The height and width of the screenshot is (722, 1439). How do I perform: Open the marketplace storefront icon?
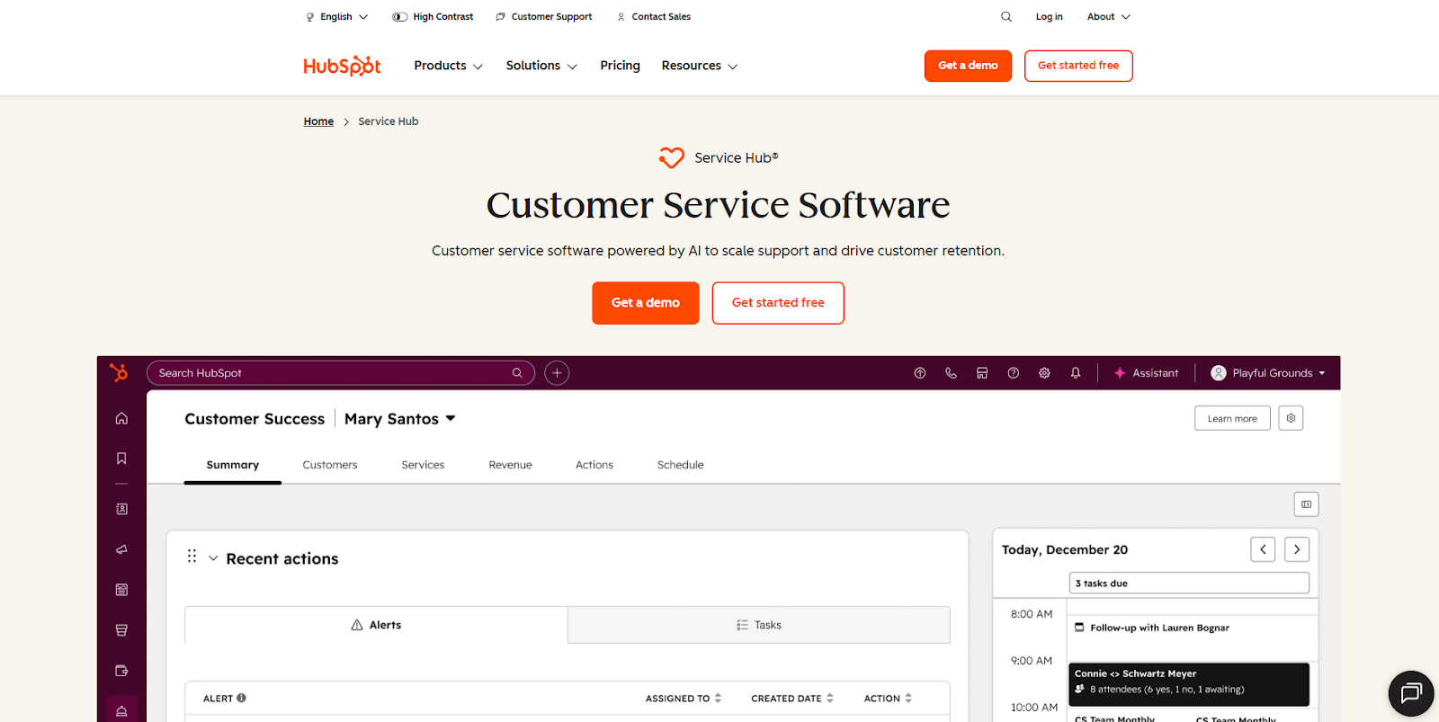tap(982, 373)
